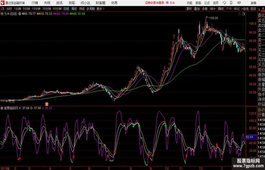Switch to the 60分钟 period tab
This screenshot has height=170, width=265.
[57, 9]
